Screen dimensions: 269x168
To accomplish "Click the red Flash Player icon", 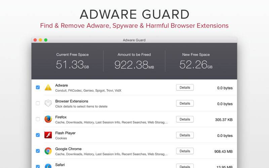I will pyautogui.click(x=48, y=135).
